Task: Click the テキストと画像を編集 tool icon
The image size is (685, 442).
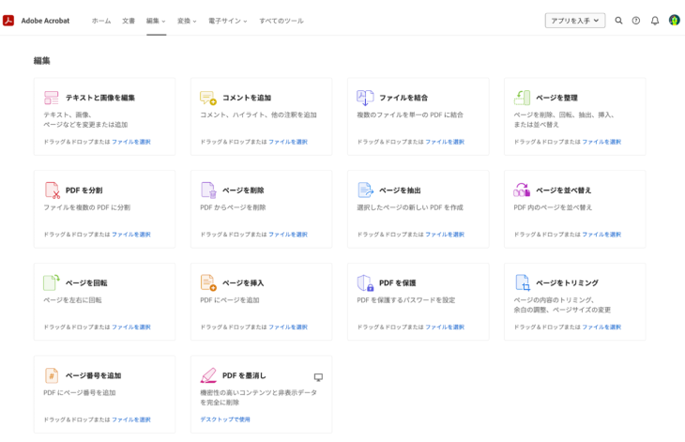Action: coord(52,98)
